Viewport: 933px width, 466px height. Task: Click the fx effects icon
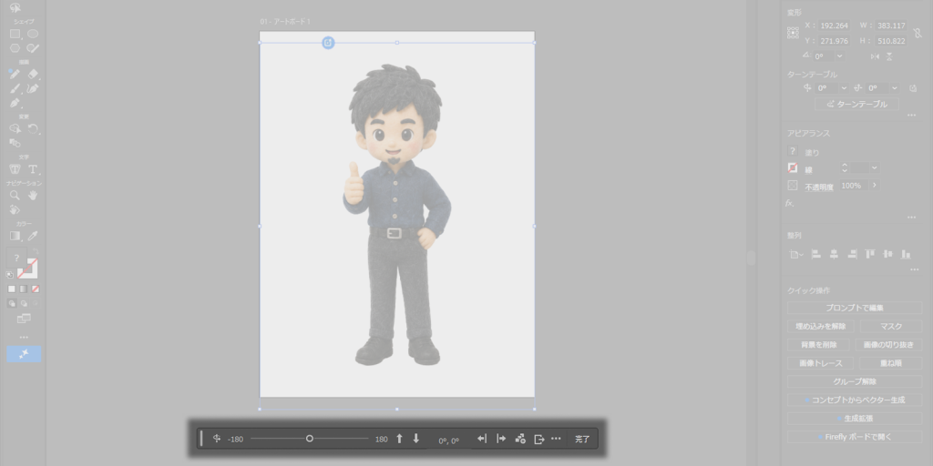click(x=790, y=203)
